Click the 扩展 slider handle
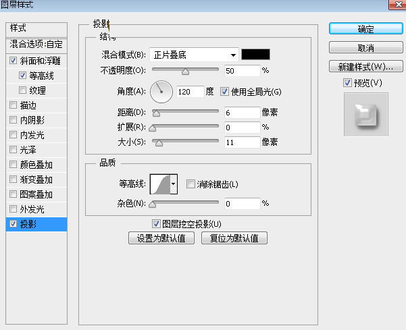Screen dimensions: 406x330 pyautogui.click(x=153, y=128)
